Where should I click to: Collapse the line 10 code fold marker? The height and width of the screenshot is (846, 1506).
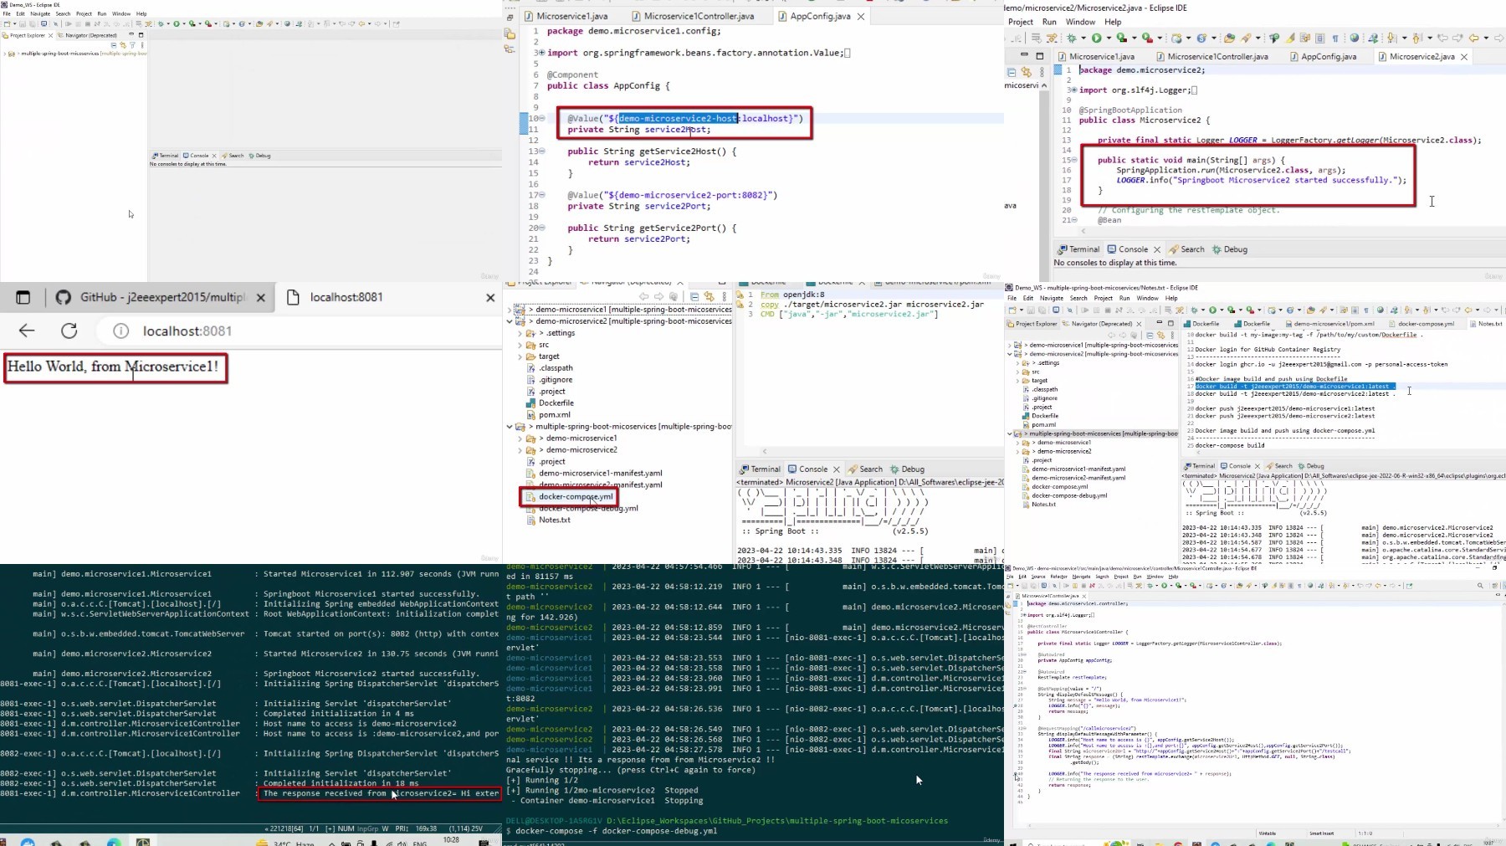pos(541,118)
